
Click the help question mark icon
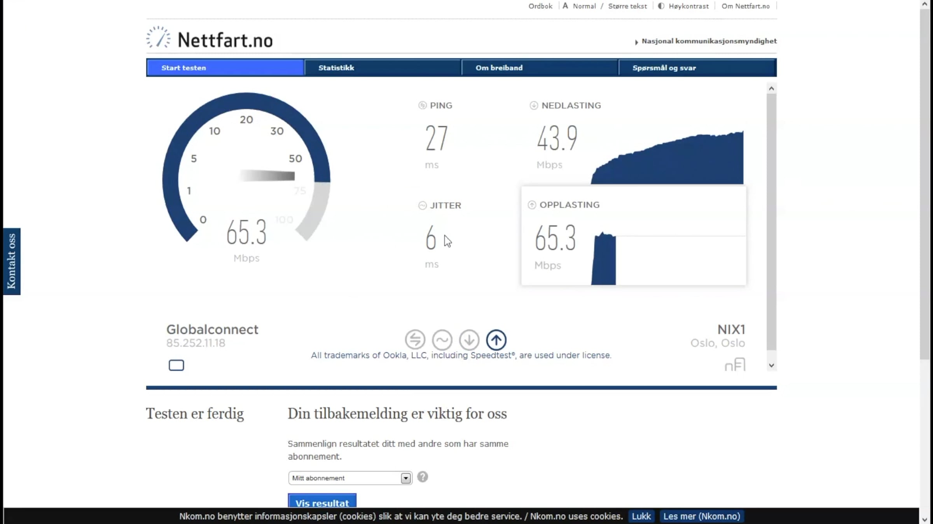423,477
